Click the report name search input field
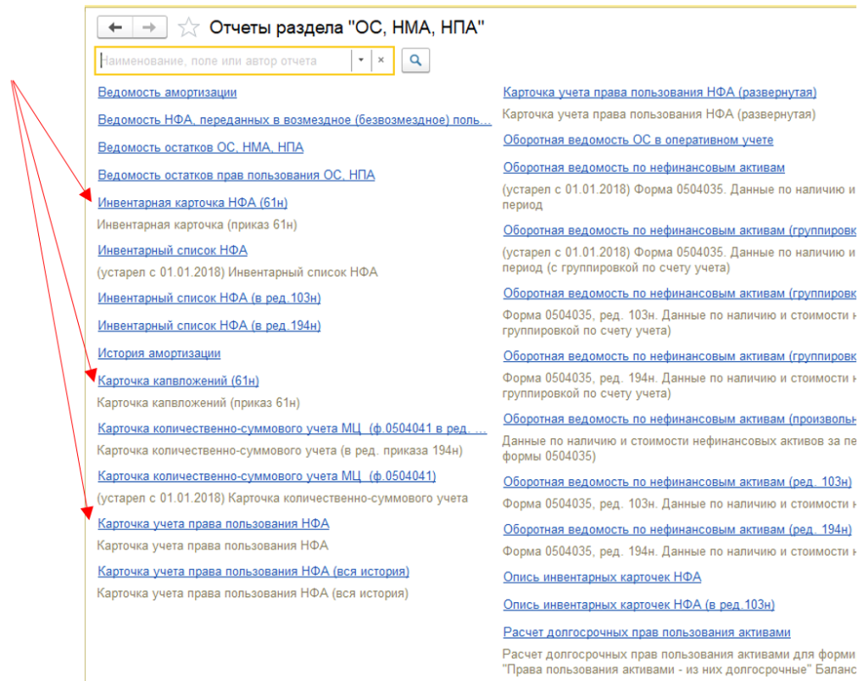Viewport: 868px width, 681px height. [224, 60]
